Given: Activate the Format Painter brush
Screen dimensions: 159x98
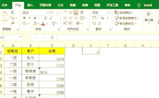Looking at the screenshot, I should (12, 23).
